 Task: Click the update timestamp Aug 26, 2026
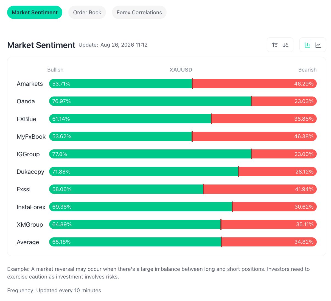click(x=117, y=45)
